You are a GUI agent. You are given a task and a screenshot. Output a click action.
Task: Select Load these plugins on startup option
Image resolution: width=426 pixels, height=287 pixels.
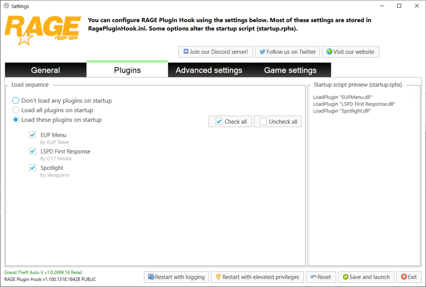(x=16, y=119)
